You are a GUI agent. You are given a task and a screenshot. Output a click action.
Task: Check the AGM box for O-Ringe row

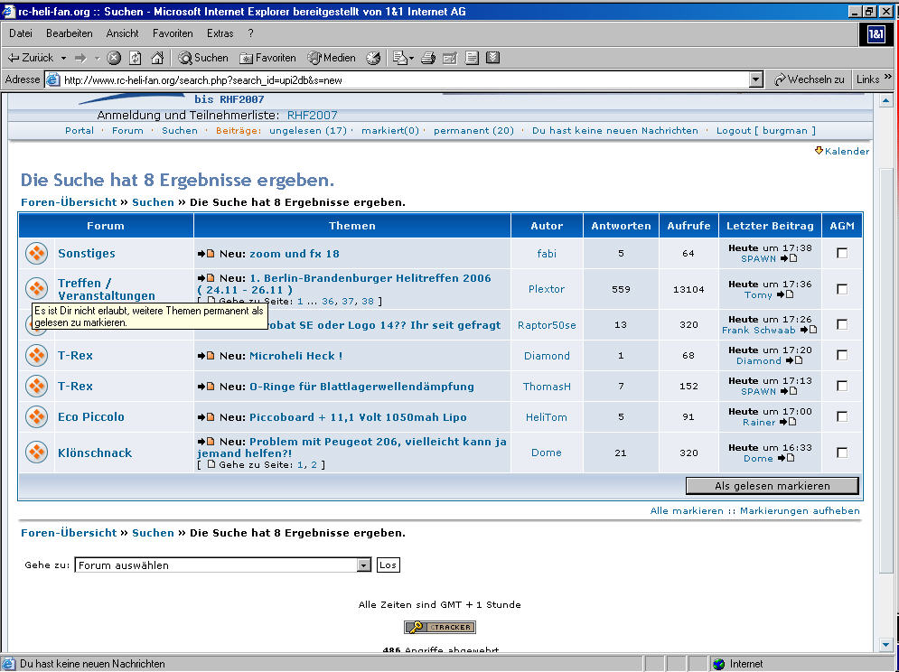coord(842,386)
